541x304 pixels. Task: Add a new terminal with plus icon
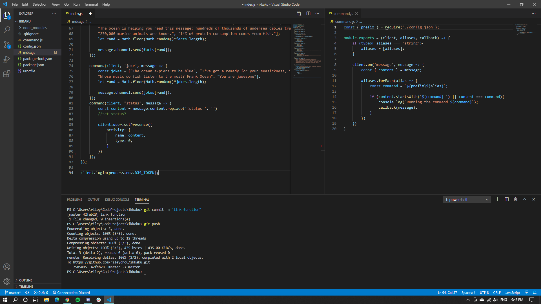497,199
